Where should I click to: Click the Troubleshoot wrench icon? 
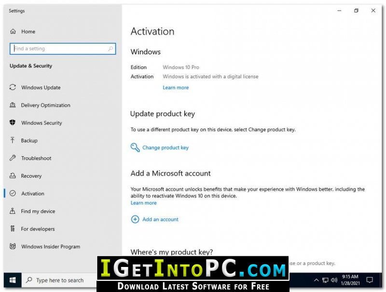(x=13, y=158)
